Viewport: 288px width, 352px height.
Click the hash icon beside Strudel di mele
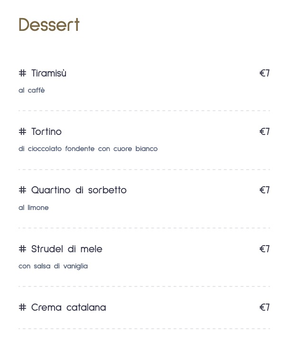[22, 249]
